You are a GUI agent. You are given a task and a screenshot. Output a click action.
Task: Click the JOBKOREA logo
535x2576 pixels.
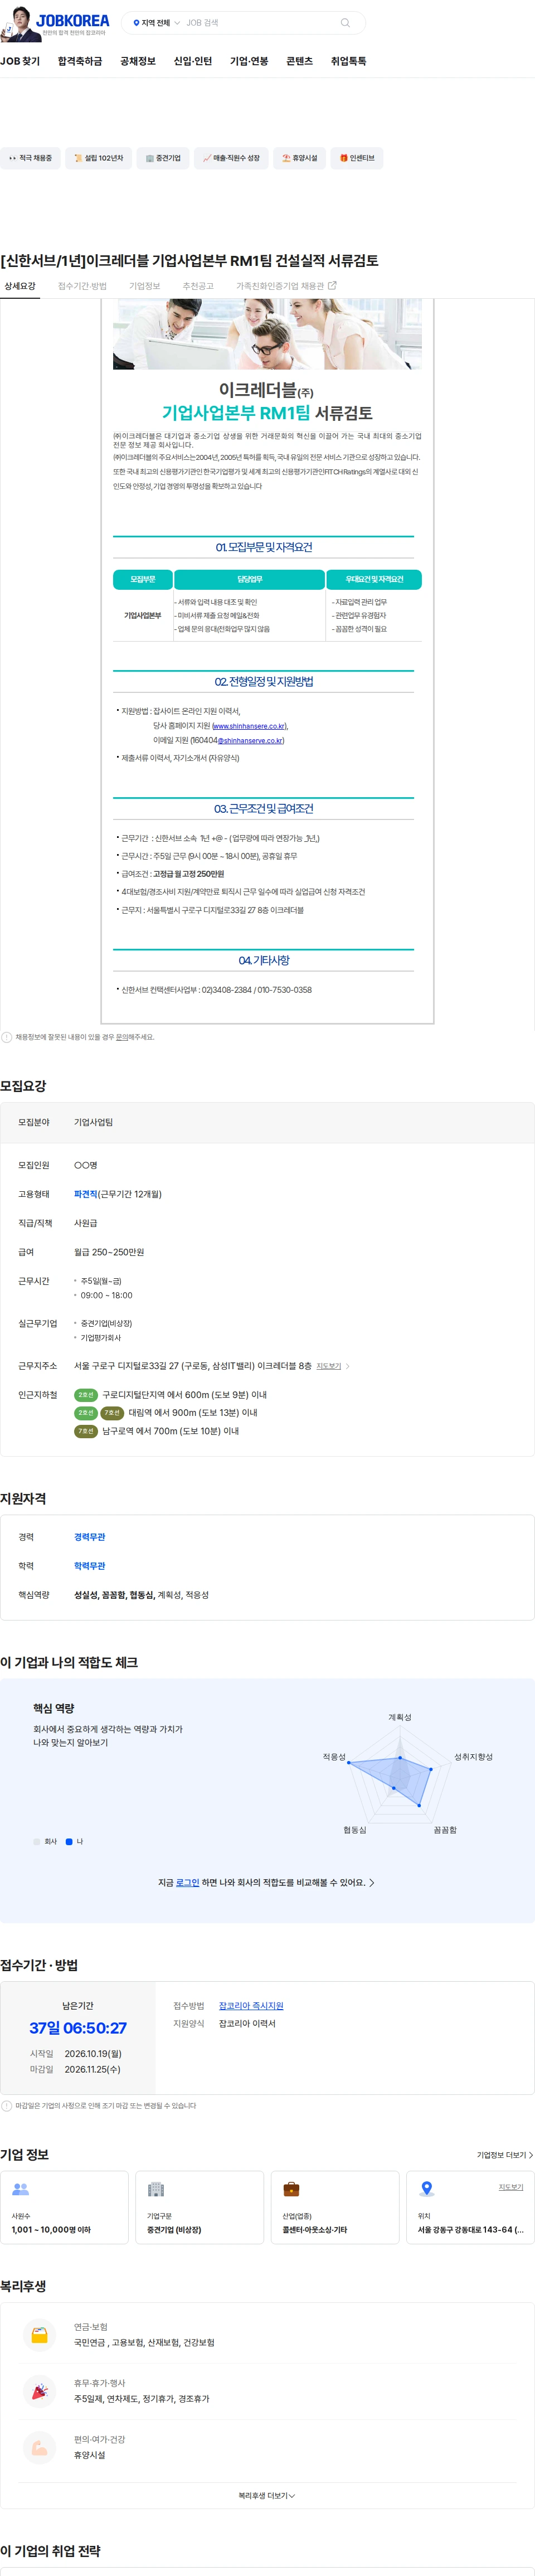73,20
